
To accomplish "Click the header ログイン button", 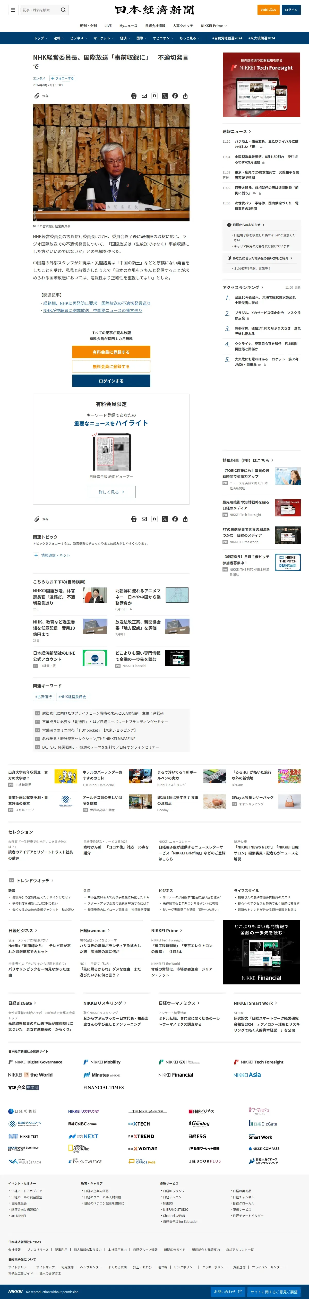I will pos(291,10).
